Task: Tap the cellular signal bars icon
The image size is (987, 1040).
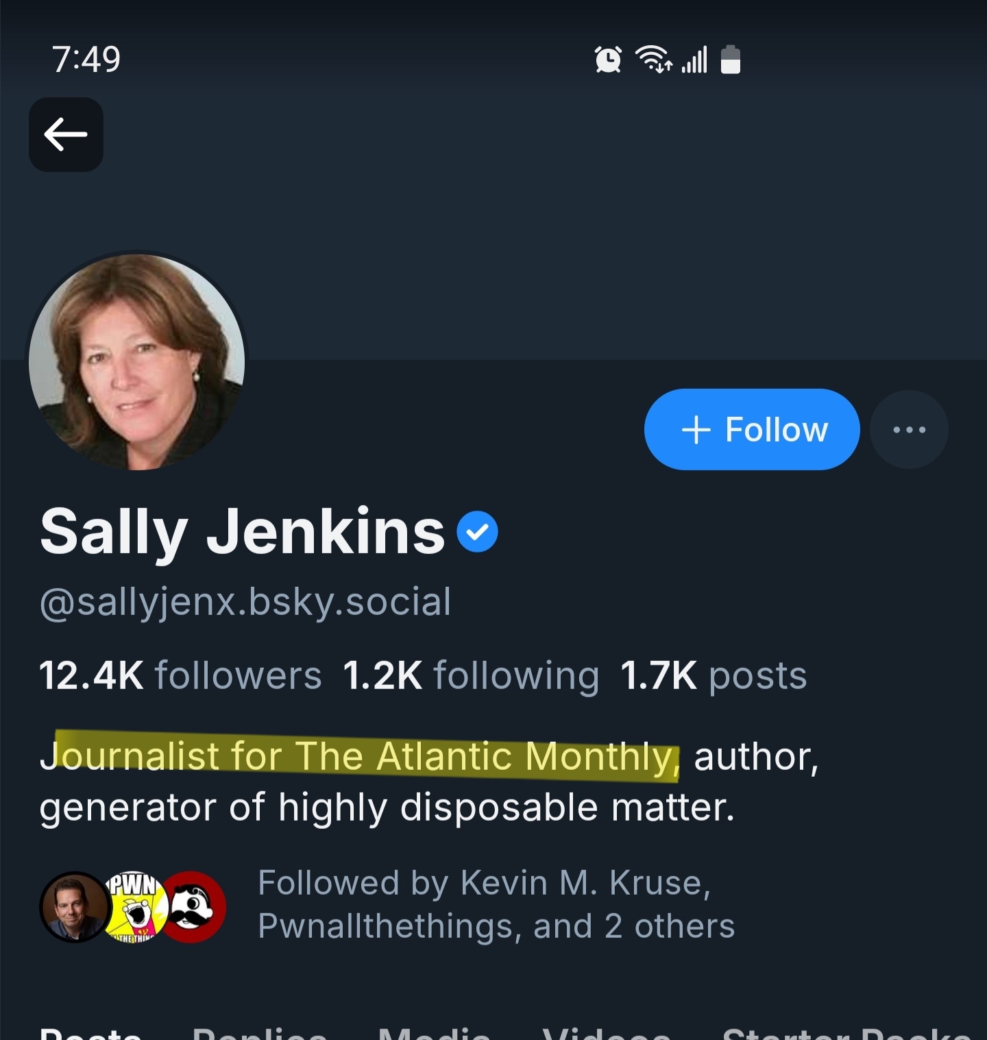Action: 694,60
